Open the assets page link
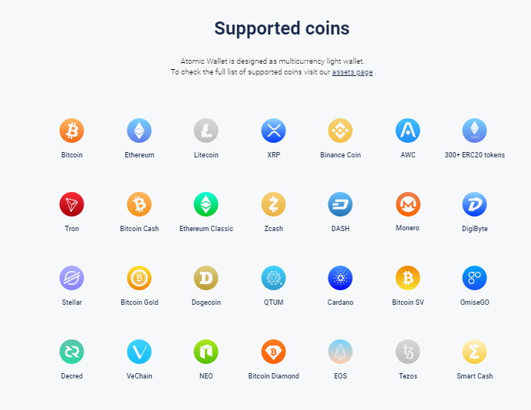This screenshot has width=531, height=410. pyautogui.click(x=352, y=72)
